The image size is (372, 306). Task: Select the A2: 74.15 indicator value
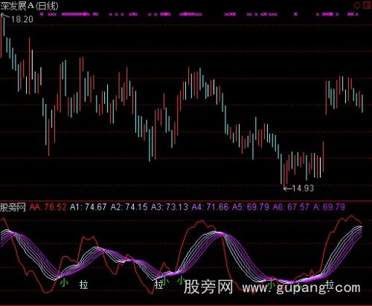click(x=129, y=207)
